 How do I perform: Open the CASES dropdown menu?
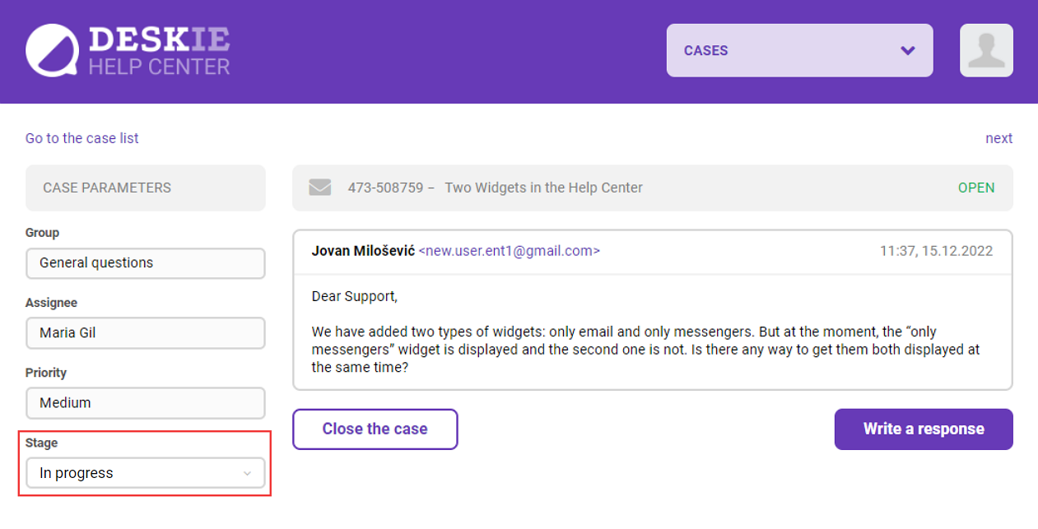(x=798, y=50)
